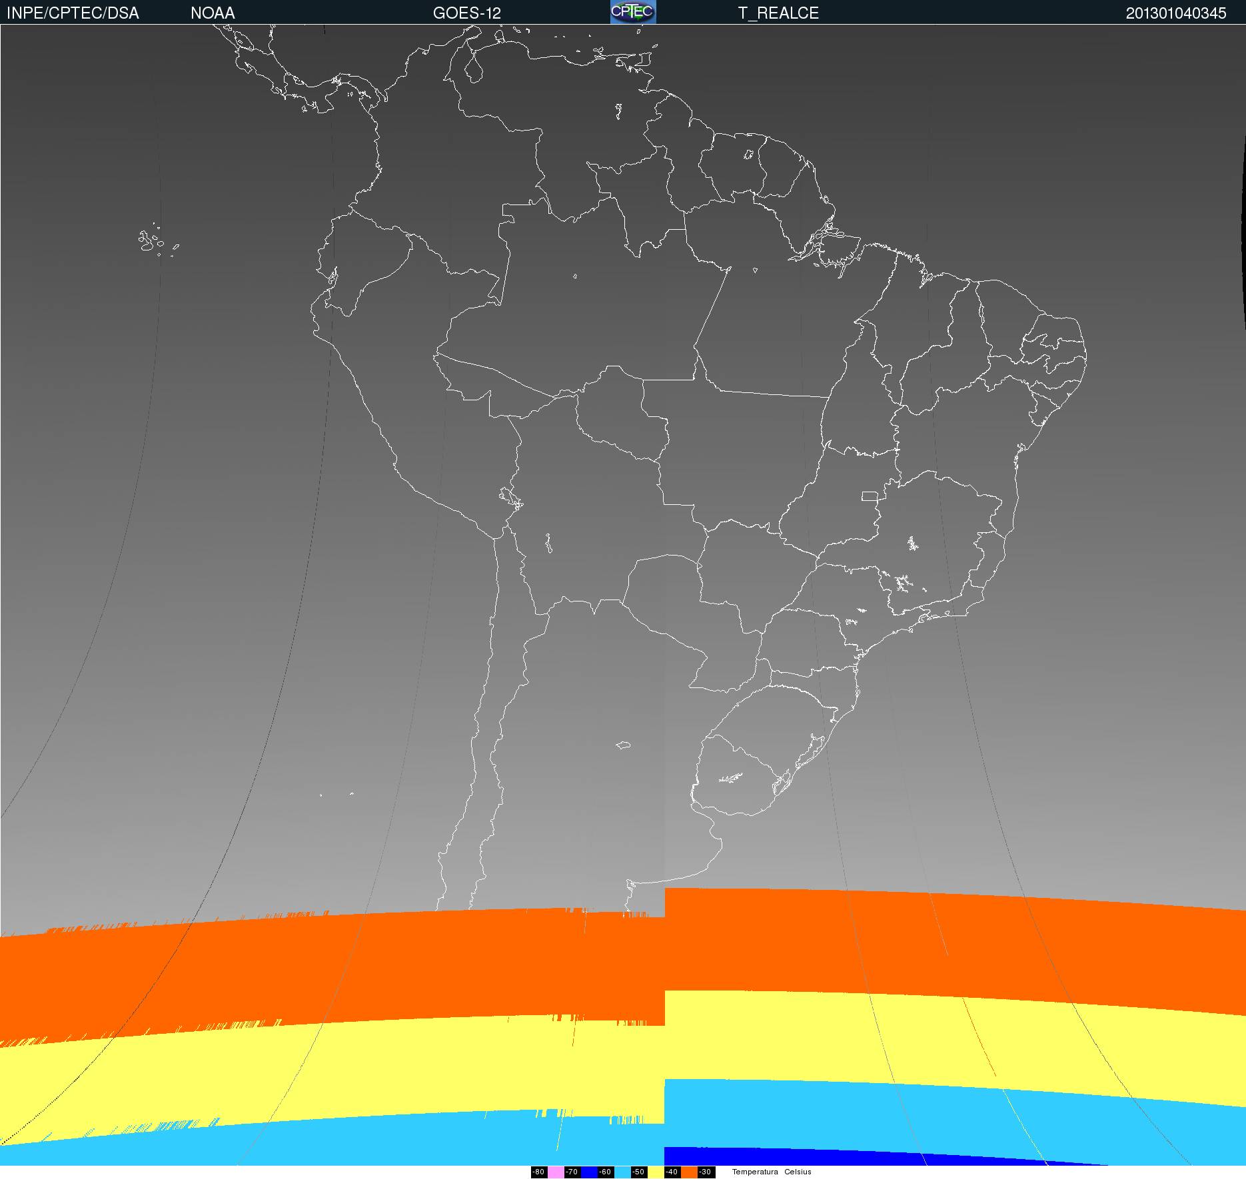
Task: Click the CPTEC logo in header
Action: (x=633, y=12)
